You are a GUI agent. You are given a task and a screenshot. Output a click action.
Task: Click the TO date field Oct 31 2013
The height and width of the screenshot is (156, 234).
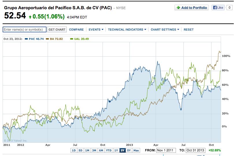(x=196, y=150)
